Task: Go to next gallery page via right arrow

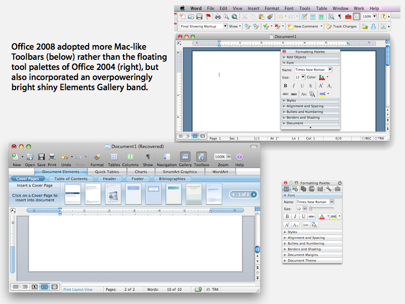Action: click(254, 195)
